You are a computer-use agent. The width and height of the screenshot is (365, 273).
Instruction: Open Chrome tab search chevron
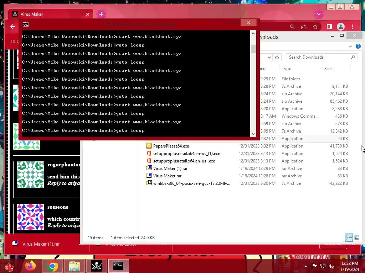pos(318,14)
